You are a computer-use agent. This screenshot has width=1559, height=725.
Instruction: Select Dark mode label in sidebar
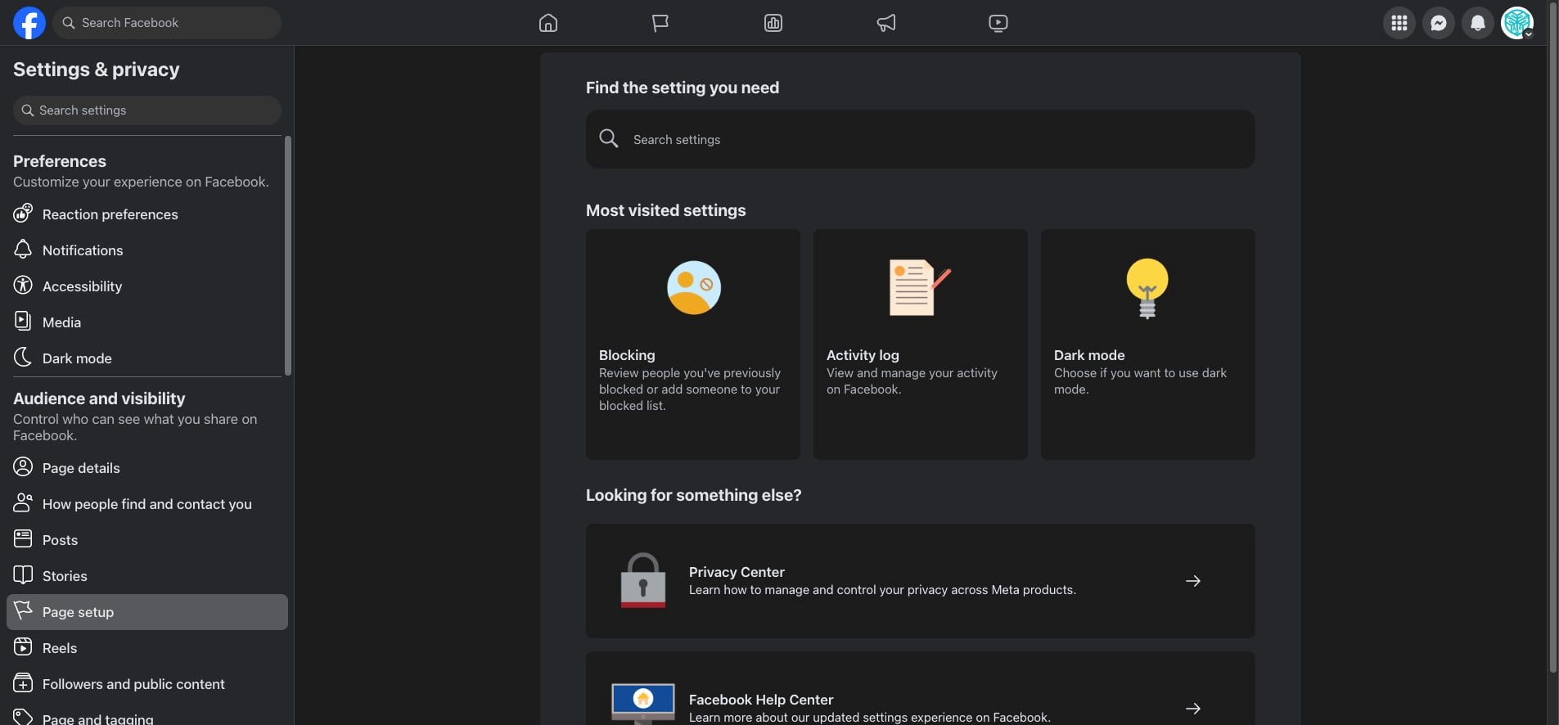(77, 358)
